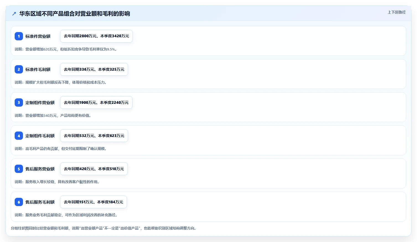Viewport: 417px width, 242px height.
Task: Select the 定制组件毛利额 row label
Action: pos(40,136)
